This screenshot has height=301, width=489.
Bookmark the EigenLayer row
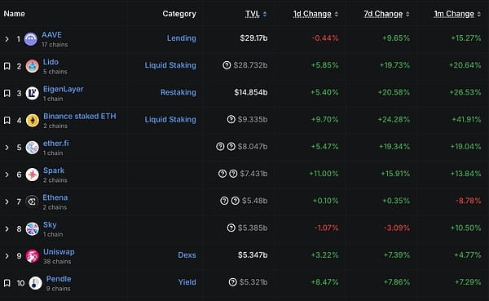(x=7, y=93)
